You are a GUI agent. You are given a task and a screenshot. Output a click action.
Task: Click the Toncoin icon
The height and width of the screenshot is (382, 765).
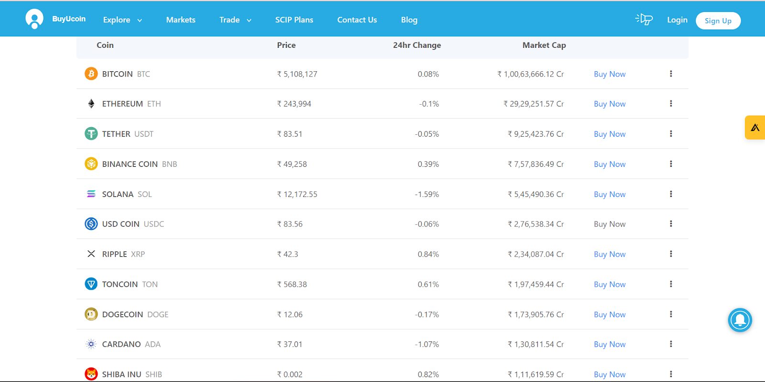coord(91,284)
